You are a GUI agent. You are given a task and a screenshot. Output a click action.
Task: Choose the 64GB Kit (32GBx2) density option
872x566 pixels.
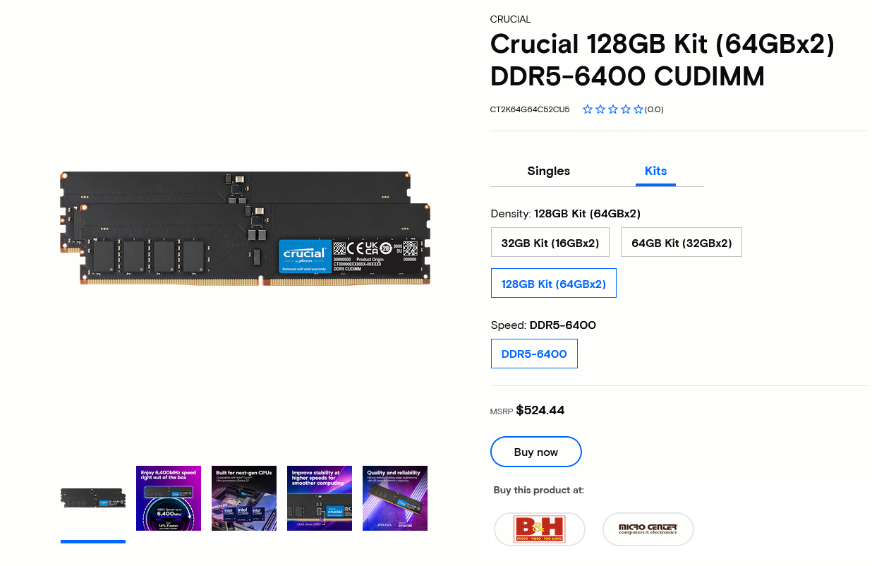click(682, 243)
